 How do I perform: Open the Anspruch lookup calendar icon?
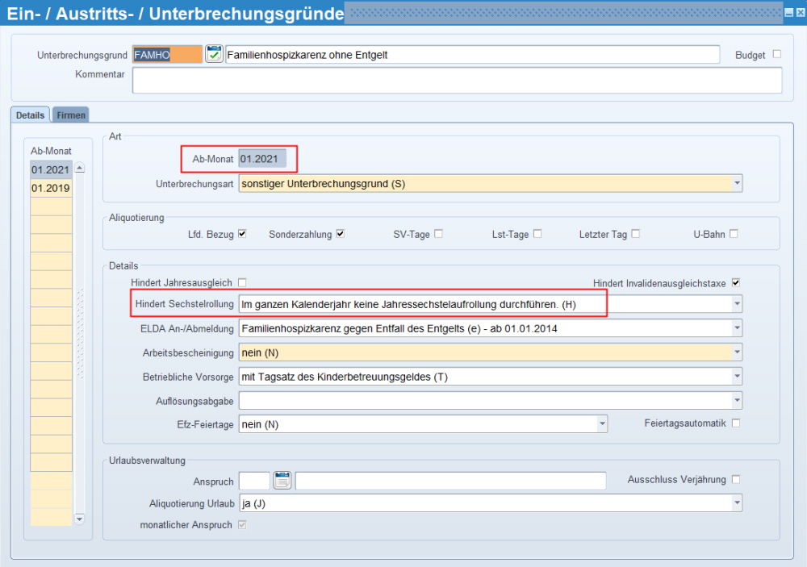282,480
